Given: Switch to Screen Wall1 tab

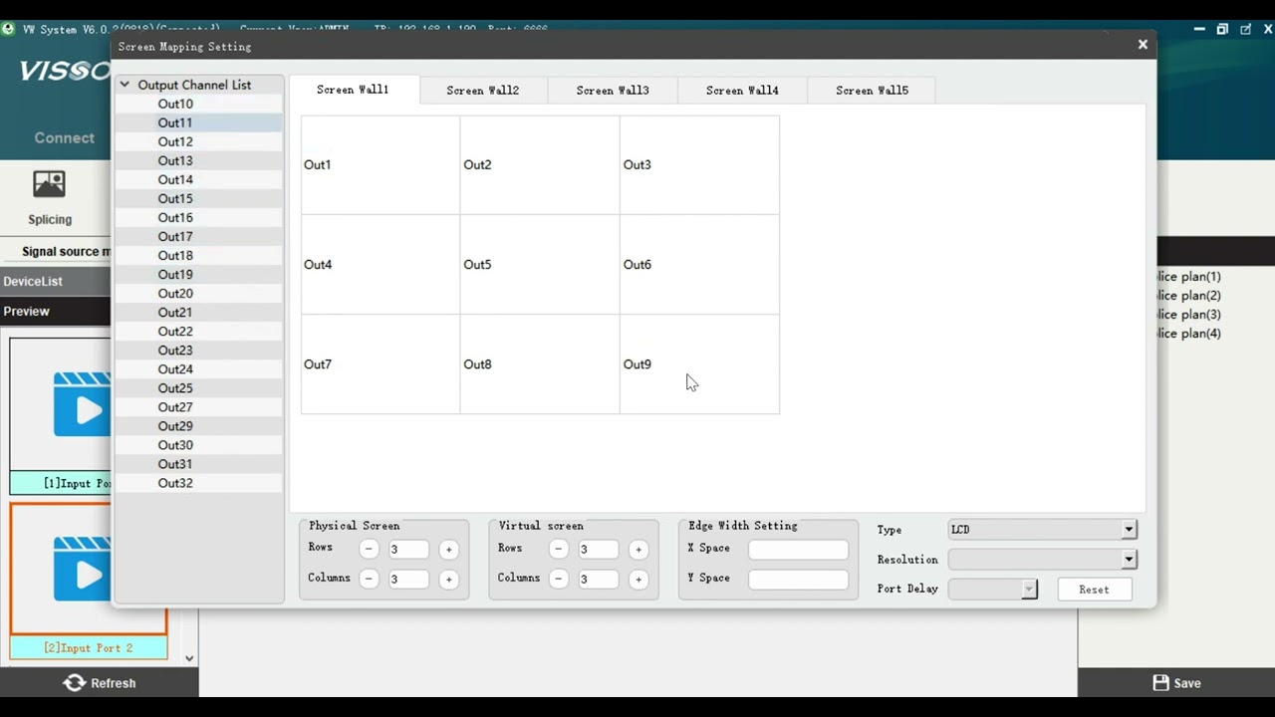Looking at the screenshot, I should click(x=353, y=90).
